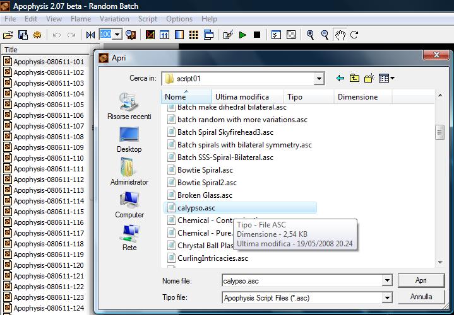Screen dimensions: 454x315
Task: Sort by Dimensione column header
Action: [363, 97]
